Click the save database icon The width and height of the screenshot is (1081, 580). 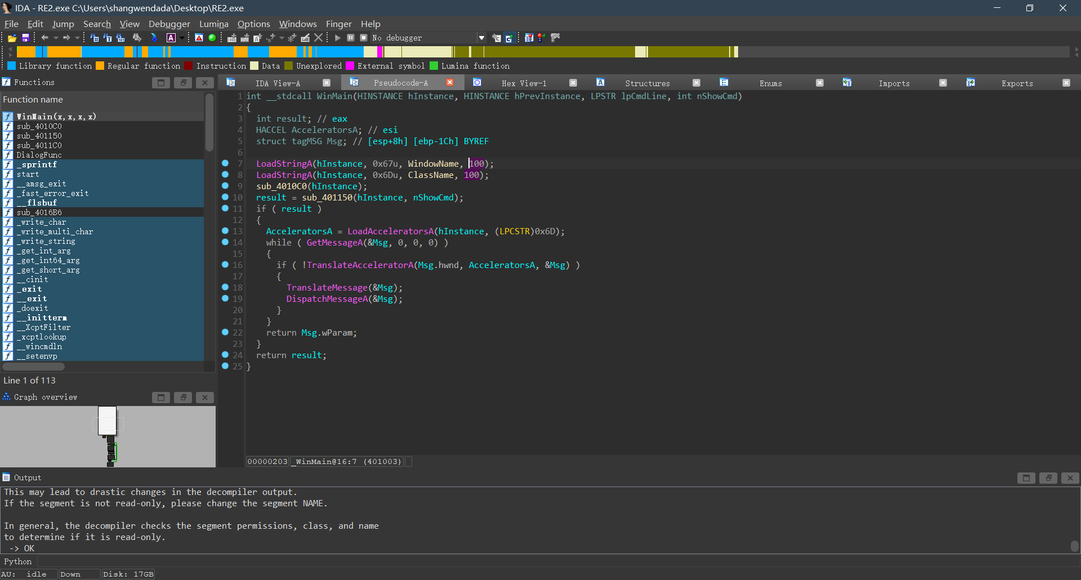coord(25,38)
